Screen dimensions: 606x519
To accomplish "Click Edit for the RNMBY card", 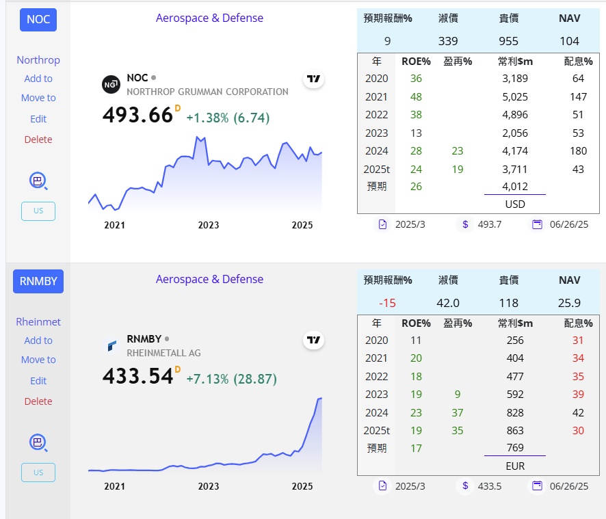I will pyautogui.click(x=38, y=381).
